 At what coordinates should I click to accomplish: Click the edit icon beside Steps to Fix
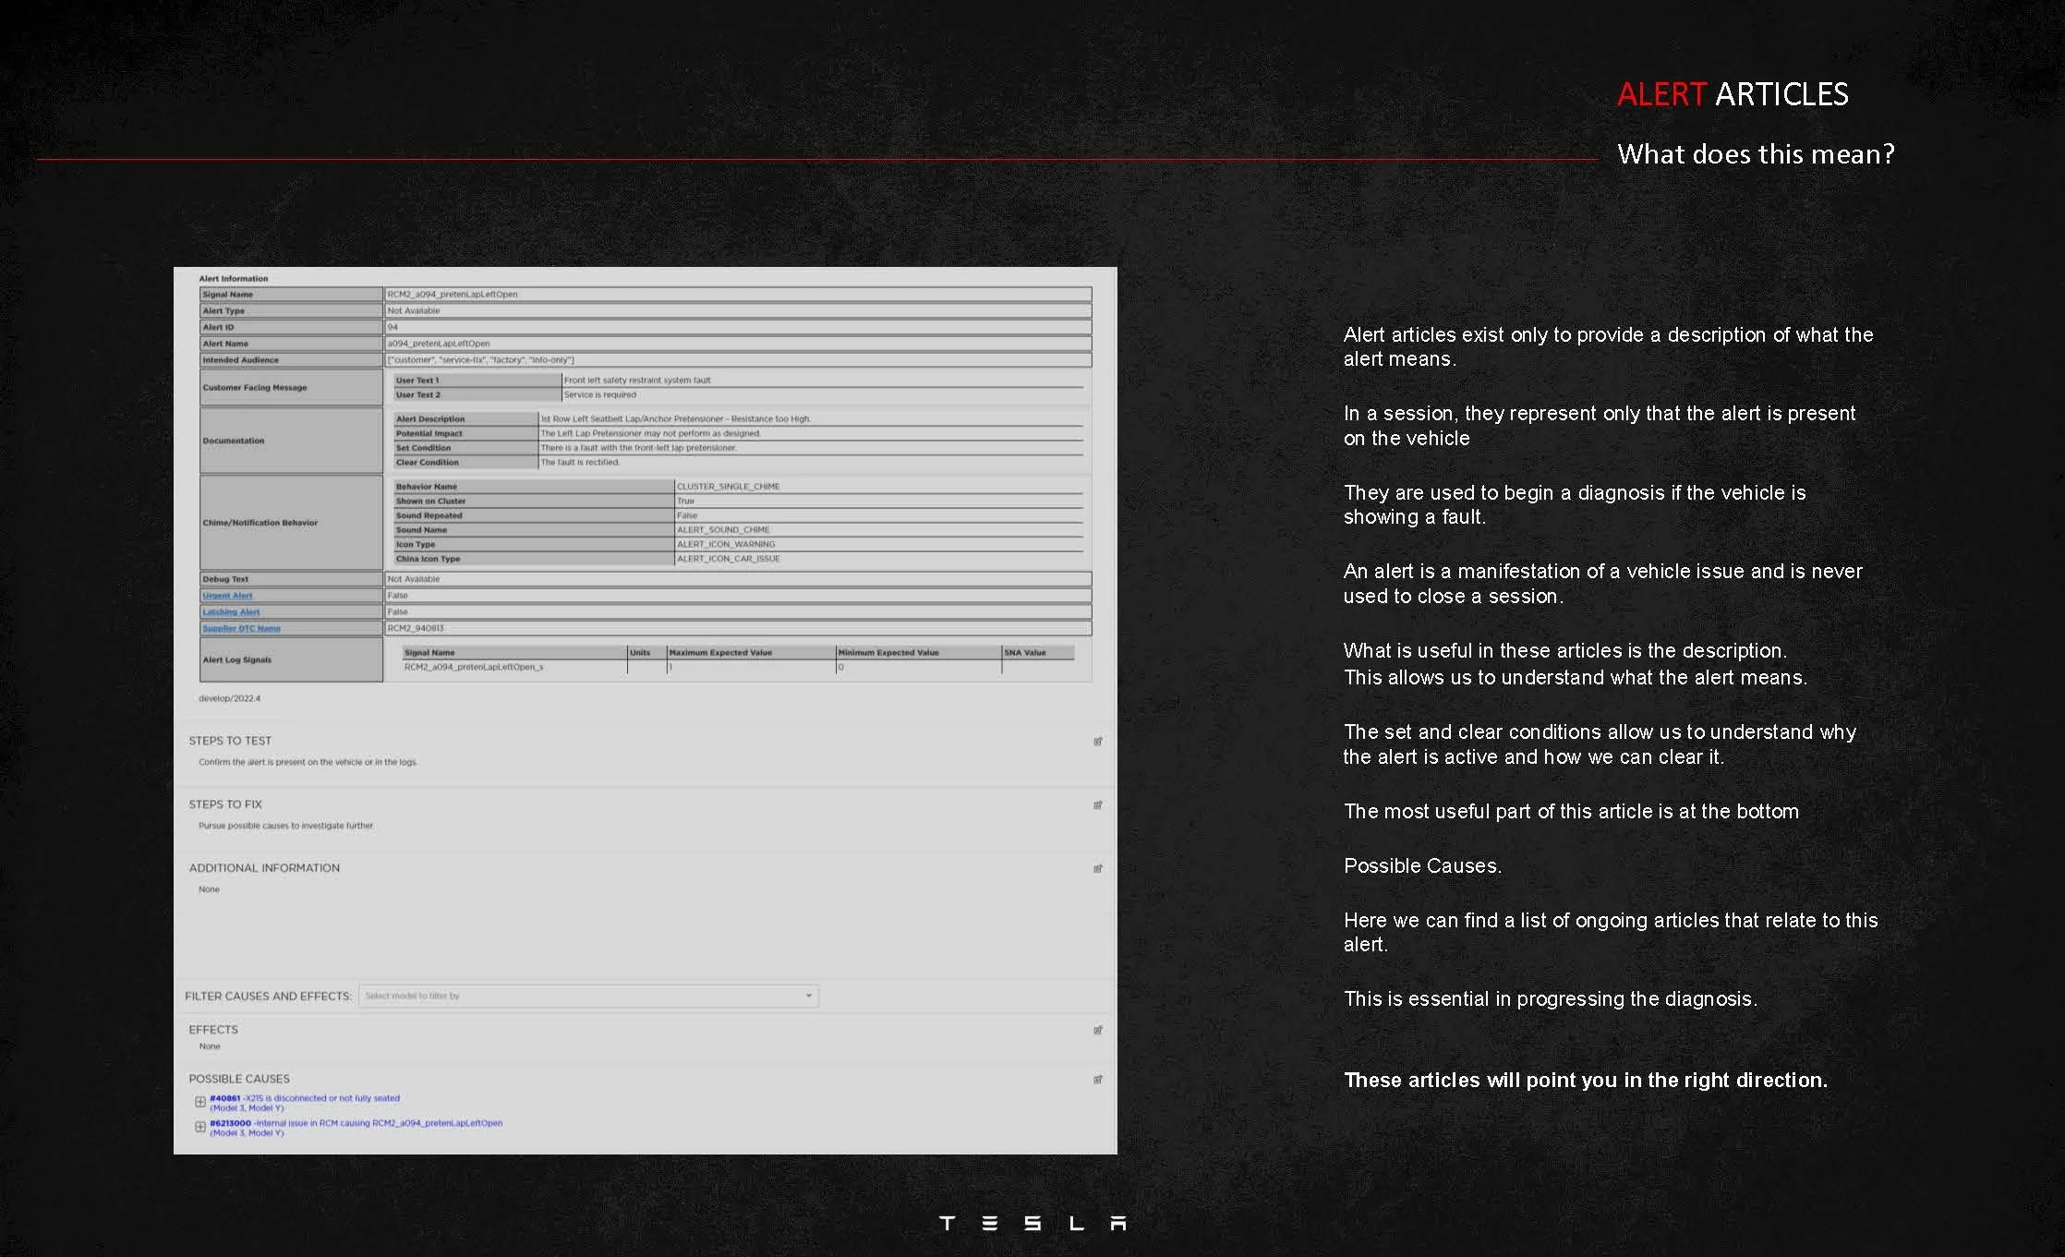coord(1097,805)
